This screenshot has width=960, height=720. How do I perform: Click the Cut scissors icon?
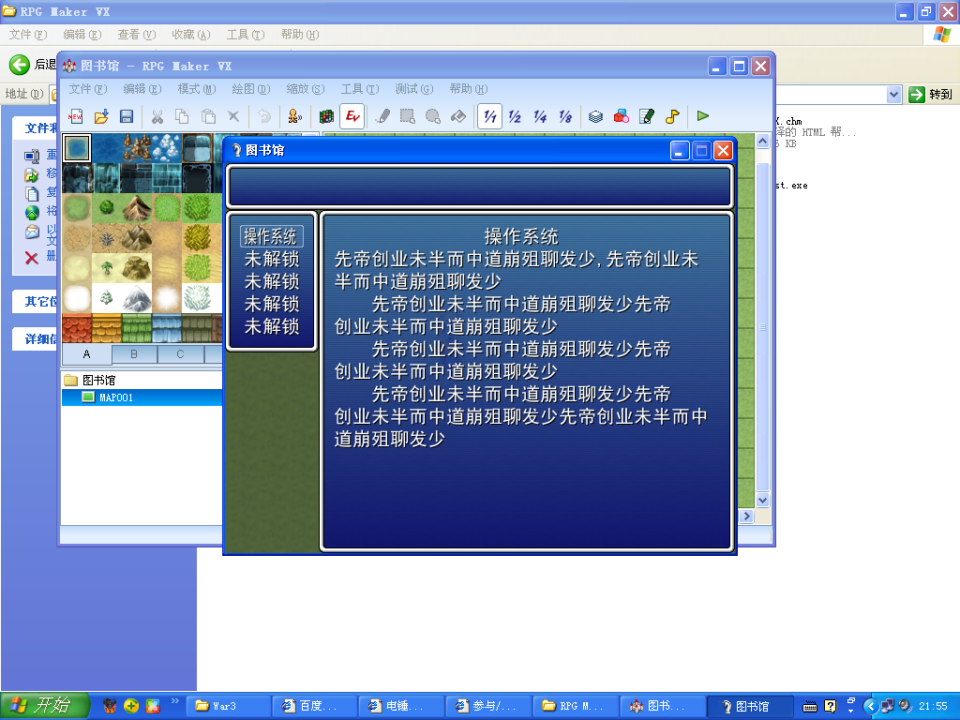tap(157, 116)
